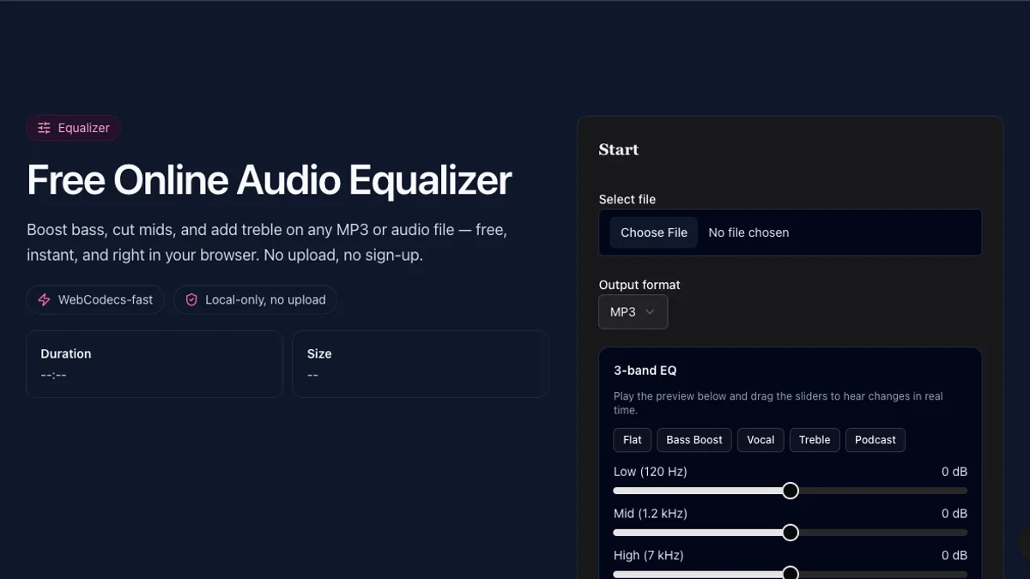Click the 'Play the preview below' hint text

[779, 403]
